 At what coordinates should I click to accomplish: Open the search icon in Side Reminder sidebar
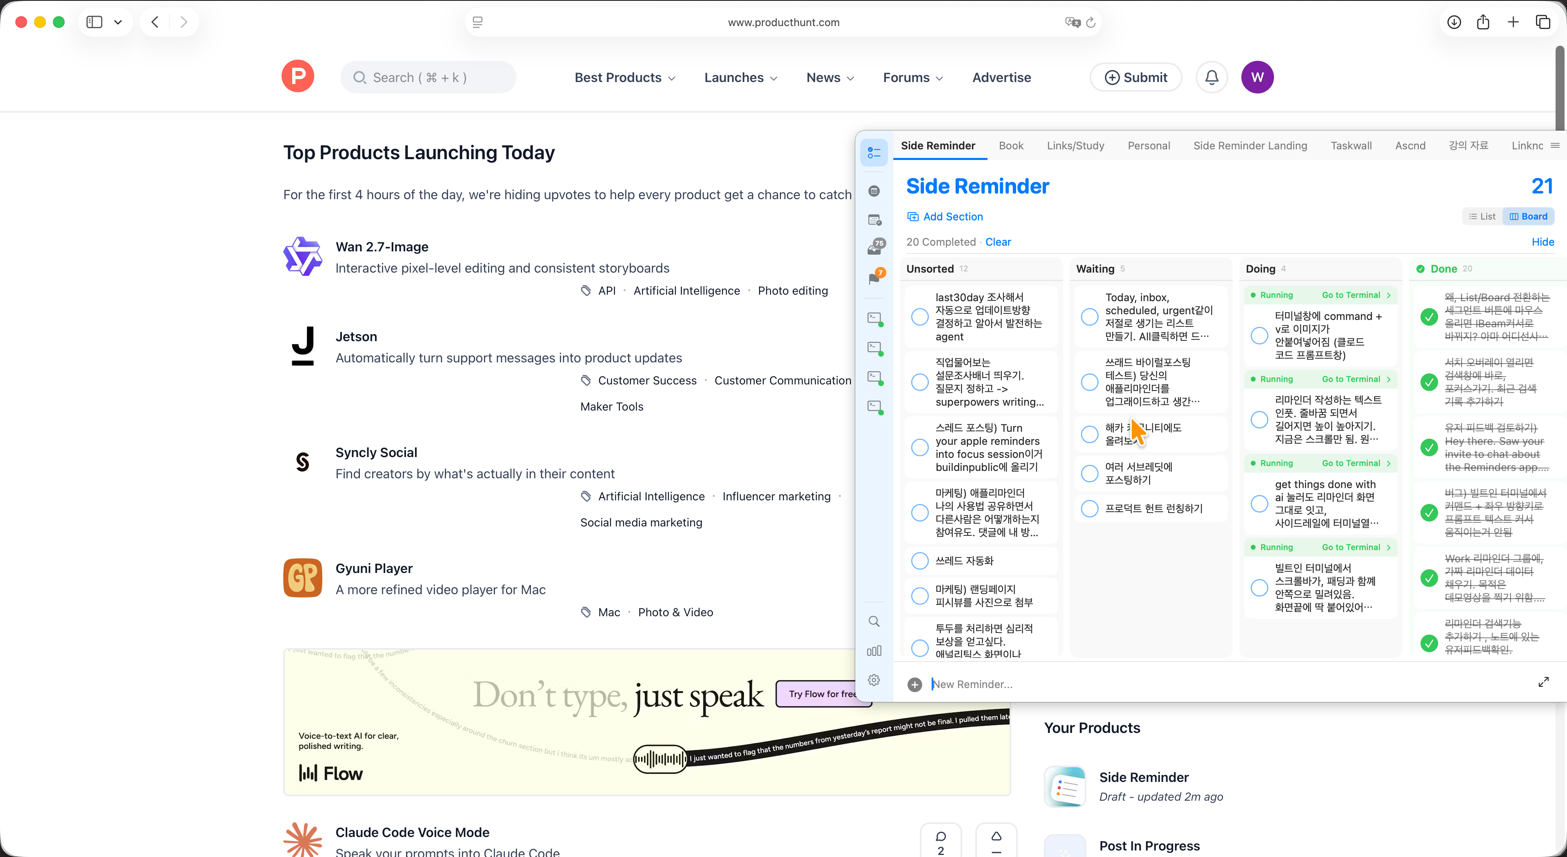pos(874,621)
